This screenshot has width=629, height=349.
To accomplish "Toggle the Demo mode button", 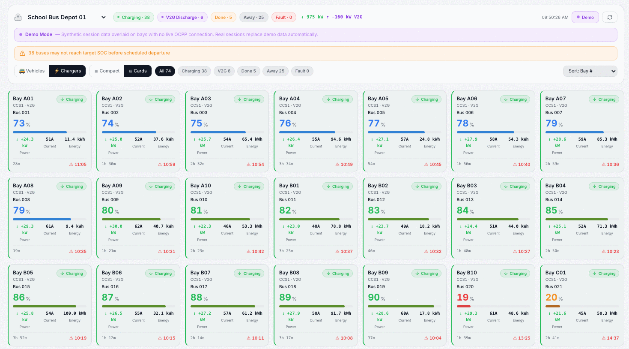I will [585, 17].
